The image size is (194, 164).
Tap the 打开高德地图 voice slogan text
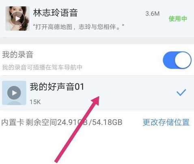point(79,27)
